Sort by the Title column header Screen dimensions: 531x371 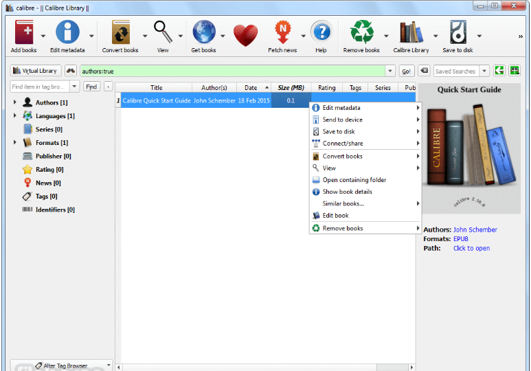[x=157, y=87]
